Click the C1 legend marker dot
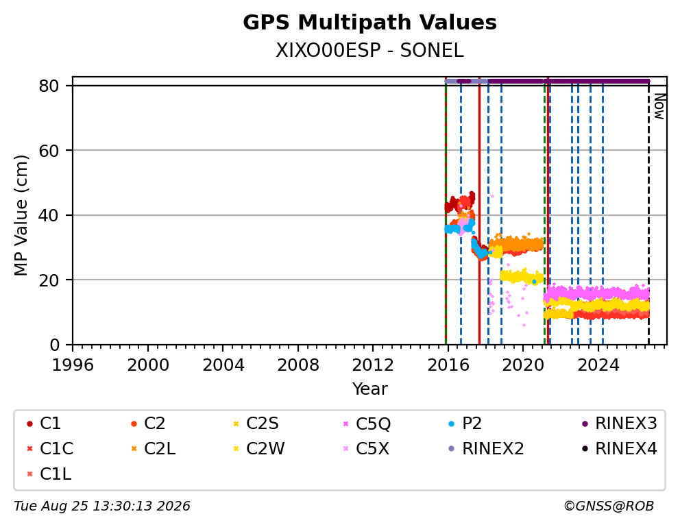680x527 pixels. (x=29, y=424)
